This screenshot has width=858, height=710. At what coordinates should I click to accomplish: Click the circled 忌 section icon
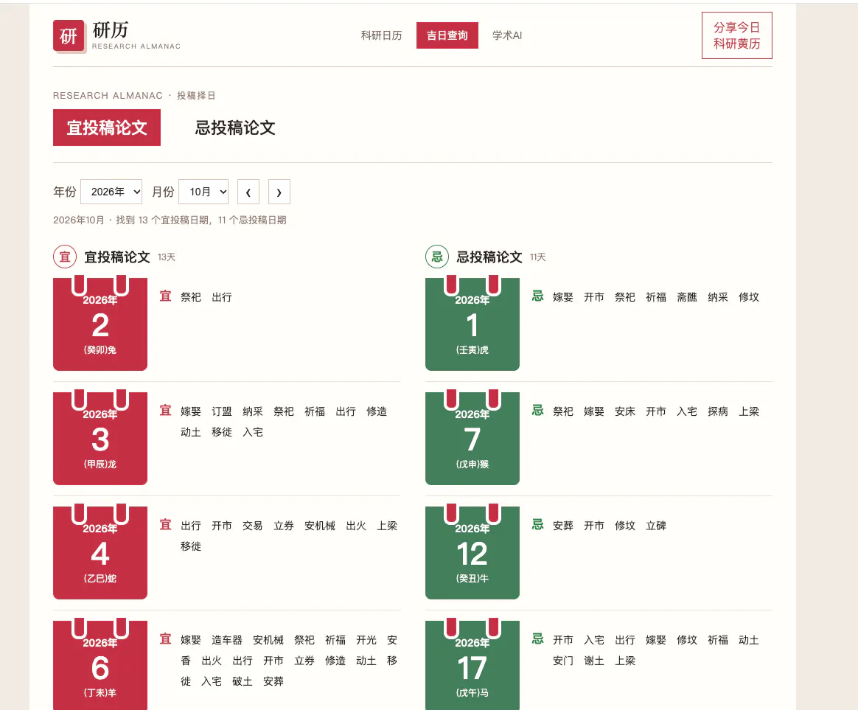[437, 257]
